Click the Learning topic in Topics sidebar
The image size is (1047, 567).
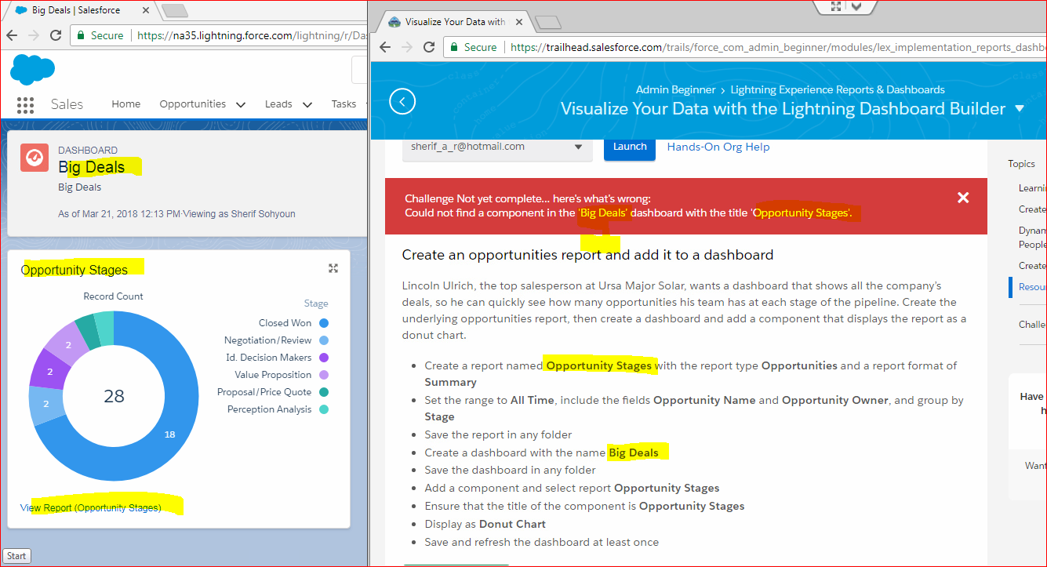click(1032, 188)
